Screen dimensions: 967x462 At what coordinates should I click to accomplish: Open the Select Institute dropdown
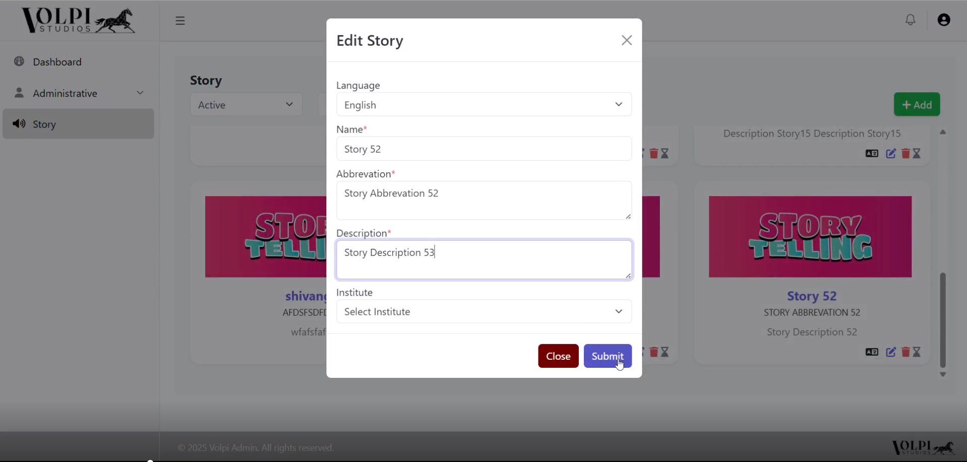(483, 312)
